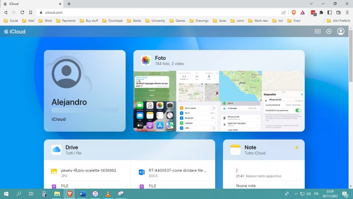
Task: Open the Brave Rewards triangle icon
Action: (x=302, y=12)
